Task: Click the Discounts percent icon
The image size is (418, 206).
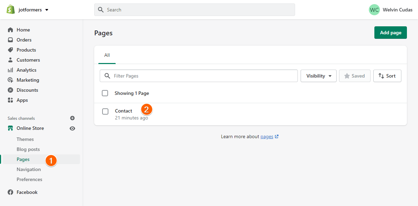Action: pos(10,90)
